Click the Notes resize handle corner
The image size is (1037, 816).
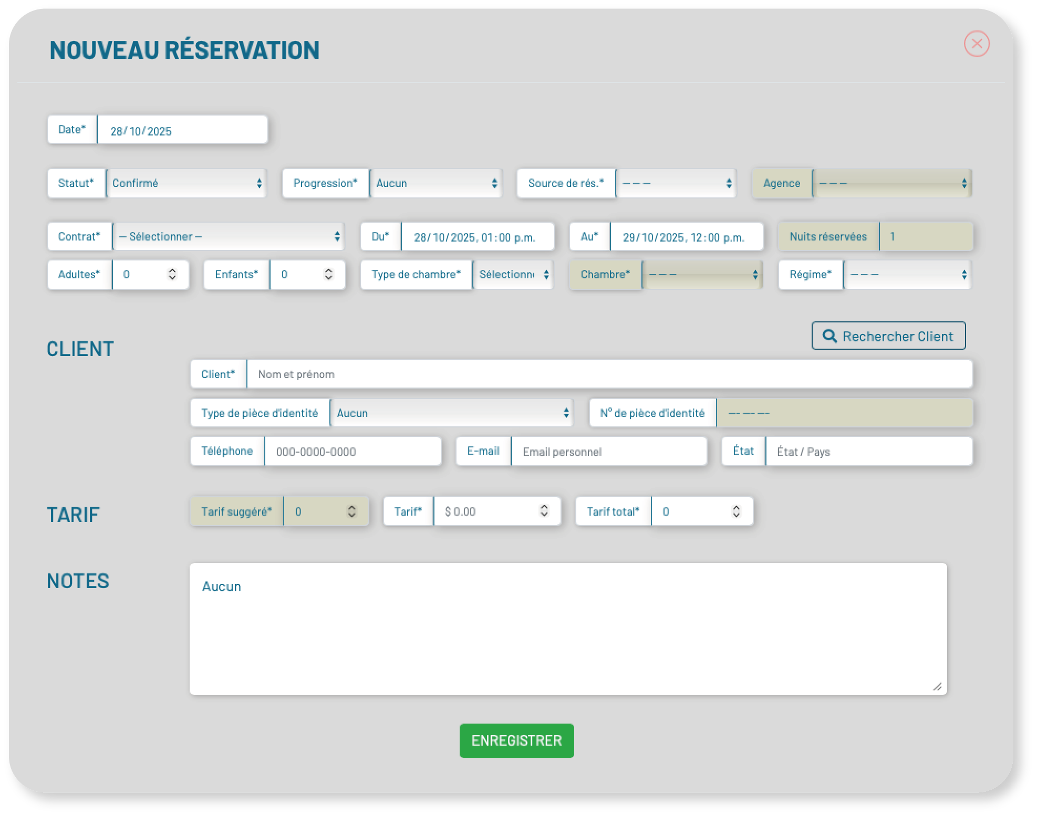937,686
